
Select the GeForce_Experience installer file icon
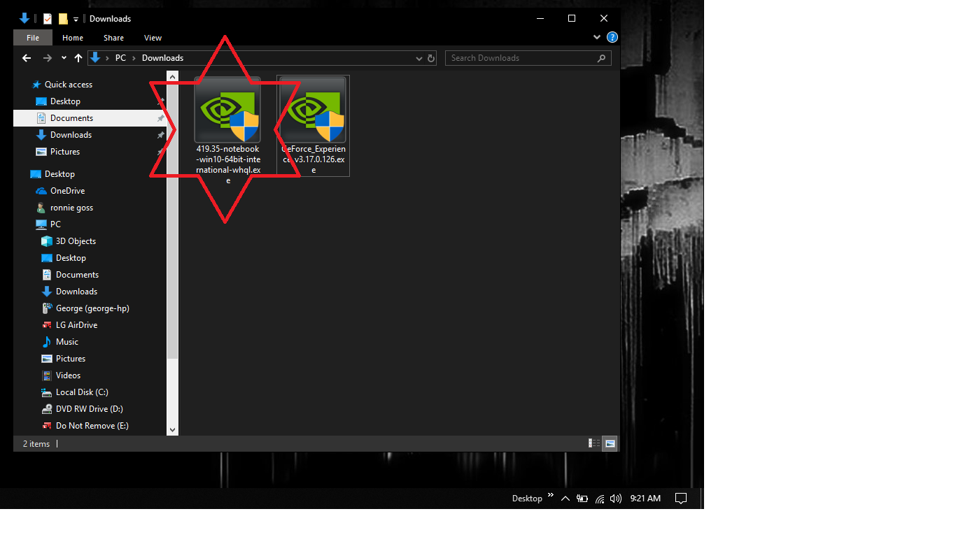[313, 110]
